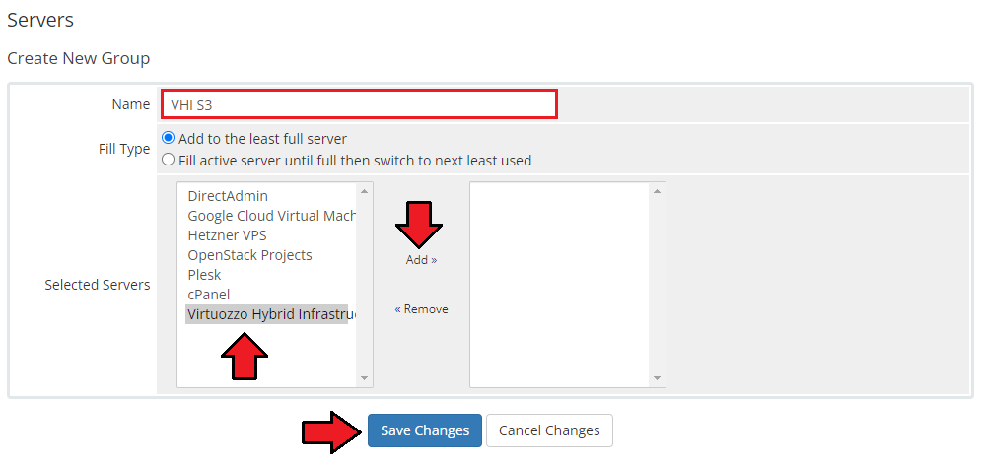The height and width of the screenshot is (463, 981).
Task: Click Cancel Changes button
Action: point(549,430)
